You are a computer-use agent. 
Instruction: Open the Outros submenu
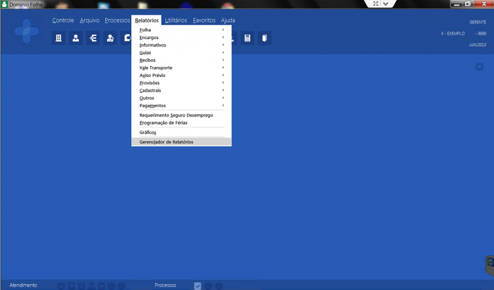point(181,98)
